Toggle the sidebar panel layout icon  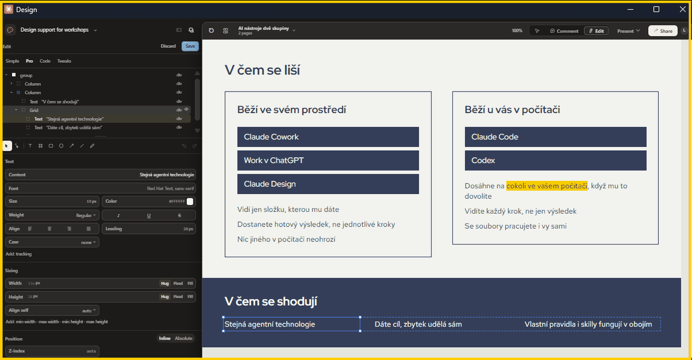[x=179, y=30]
